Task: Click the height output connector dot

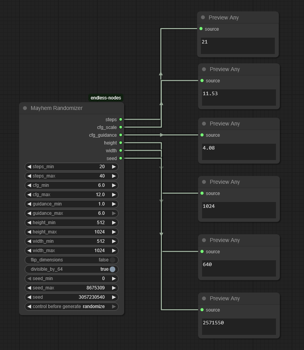Action: point(121,143)
